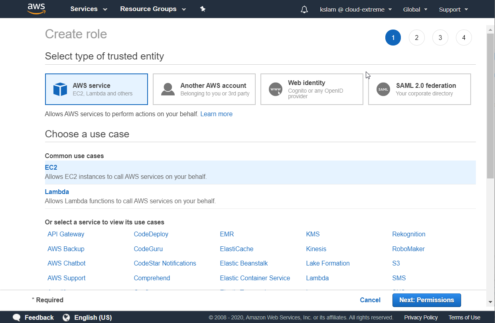This screenshot has width=495, height=323.
Task: Open the Services dropdown menu
Action: [x=89, y=9]
